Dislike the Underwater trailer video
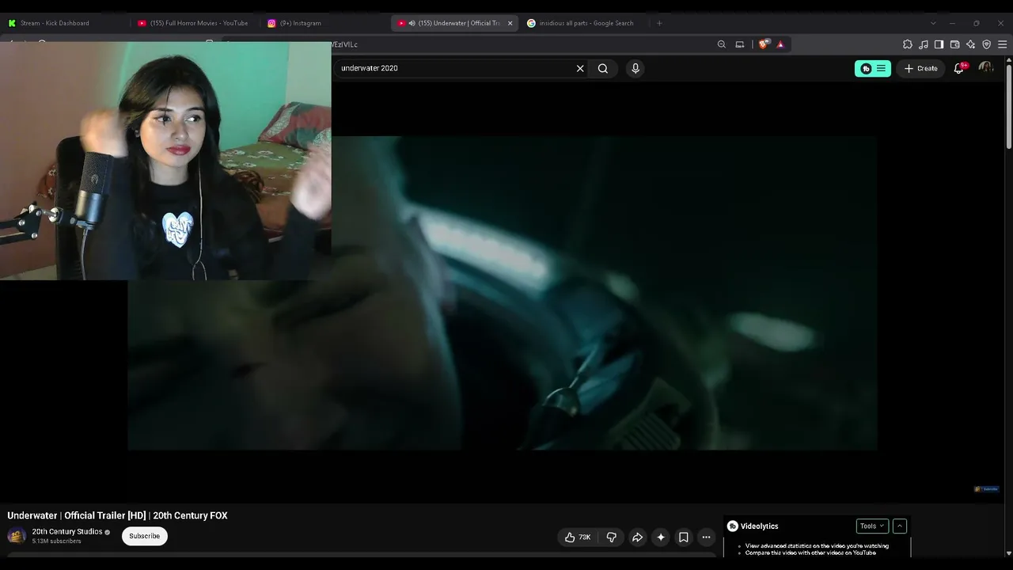Image resolution: width=1013 pixels, height=570 pixels. tap(611, 538)
